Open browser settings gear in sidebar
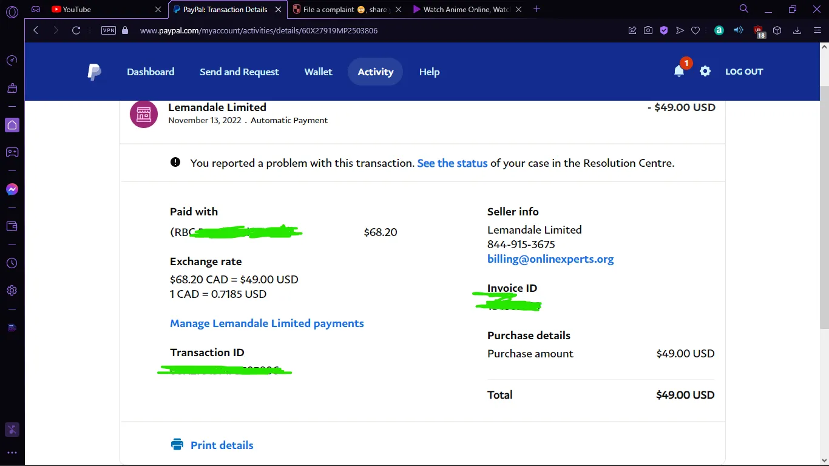This screenshot has width=829, height=466. tap(12, 291)
